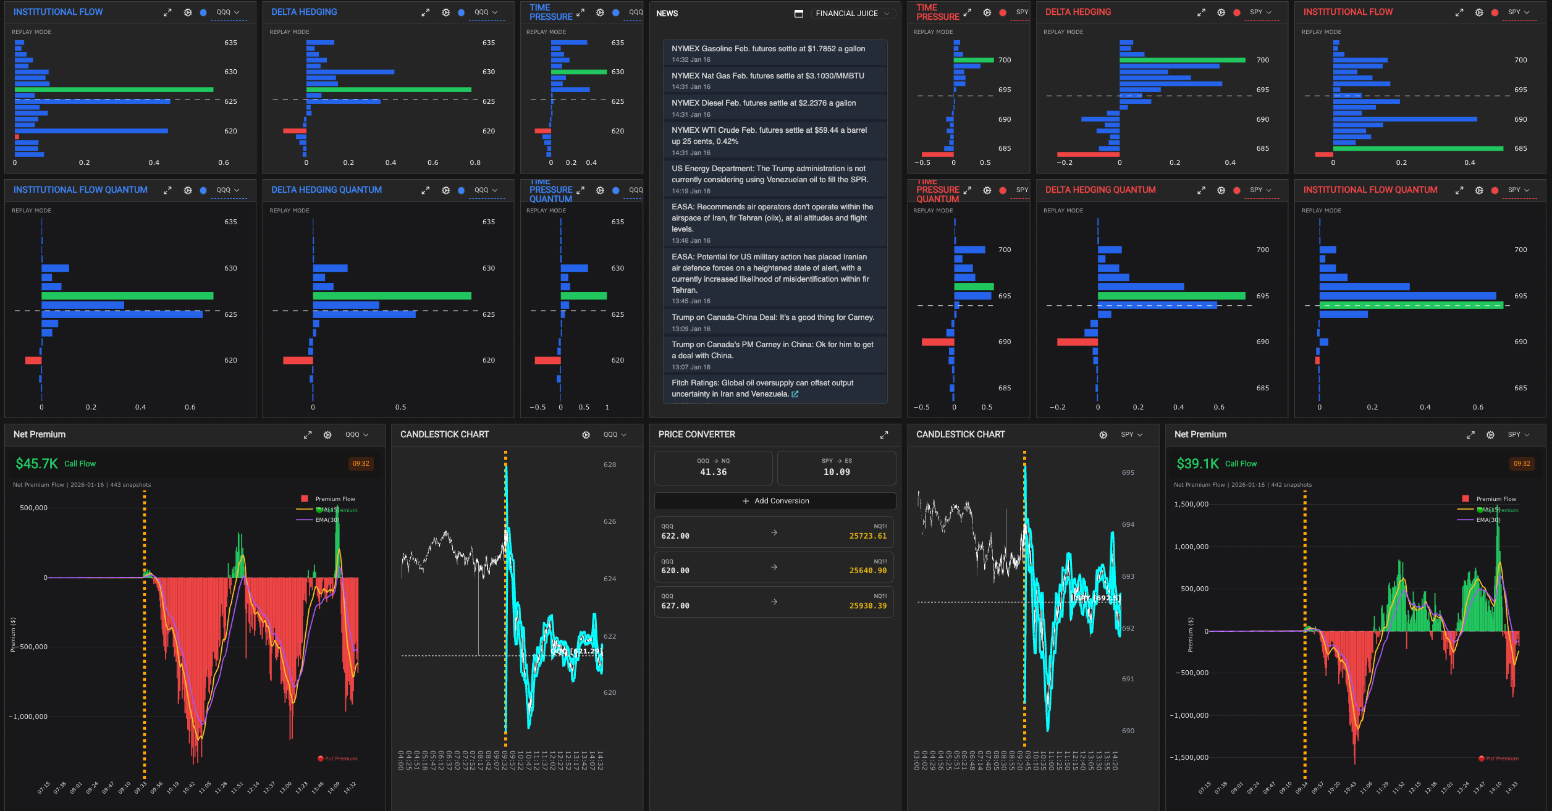Open settings of QQQ Net Premium panel
Screen dimensions: 1552x811
[327, 435]
